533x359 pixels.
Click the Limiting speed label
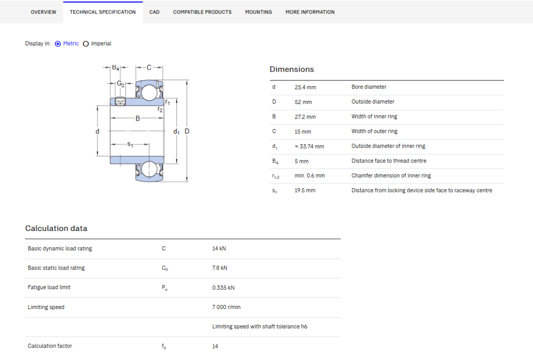coord(46,307)
